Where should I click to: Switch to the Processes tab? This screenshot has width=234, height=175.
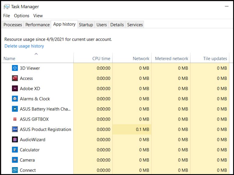click(x=13, y=25)
